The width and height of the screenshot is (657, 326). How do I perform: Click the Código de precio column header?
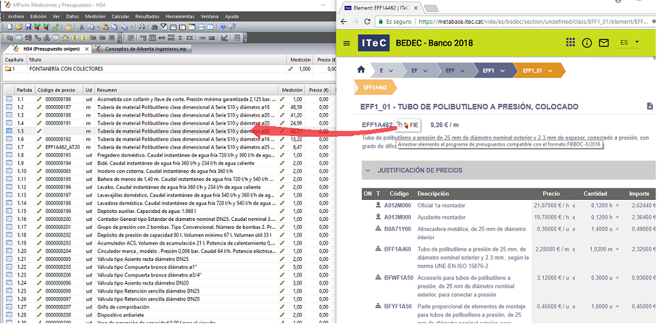click(x=59, y=90)
